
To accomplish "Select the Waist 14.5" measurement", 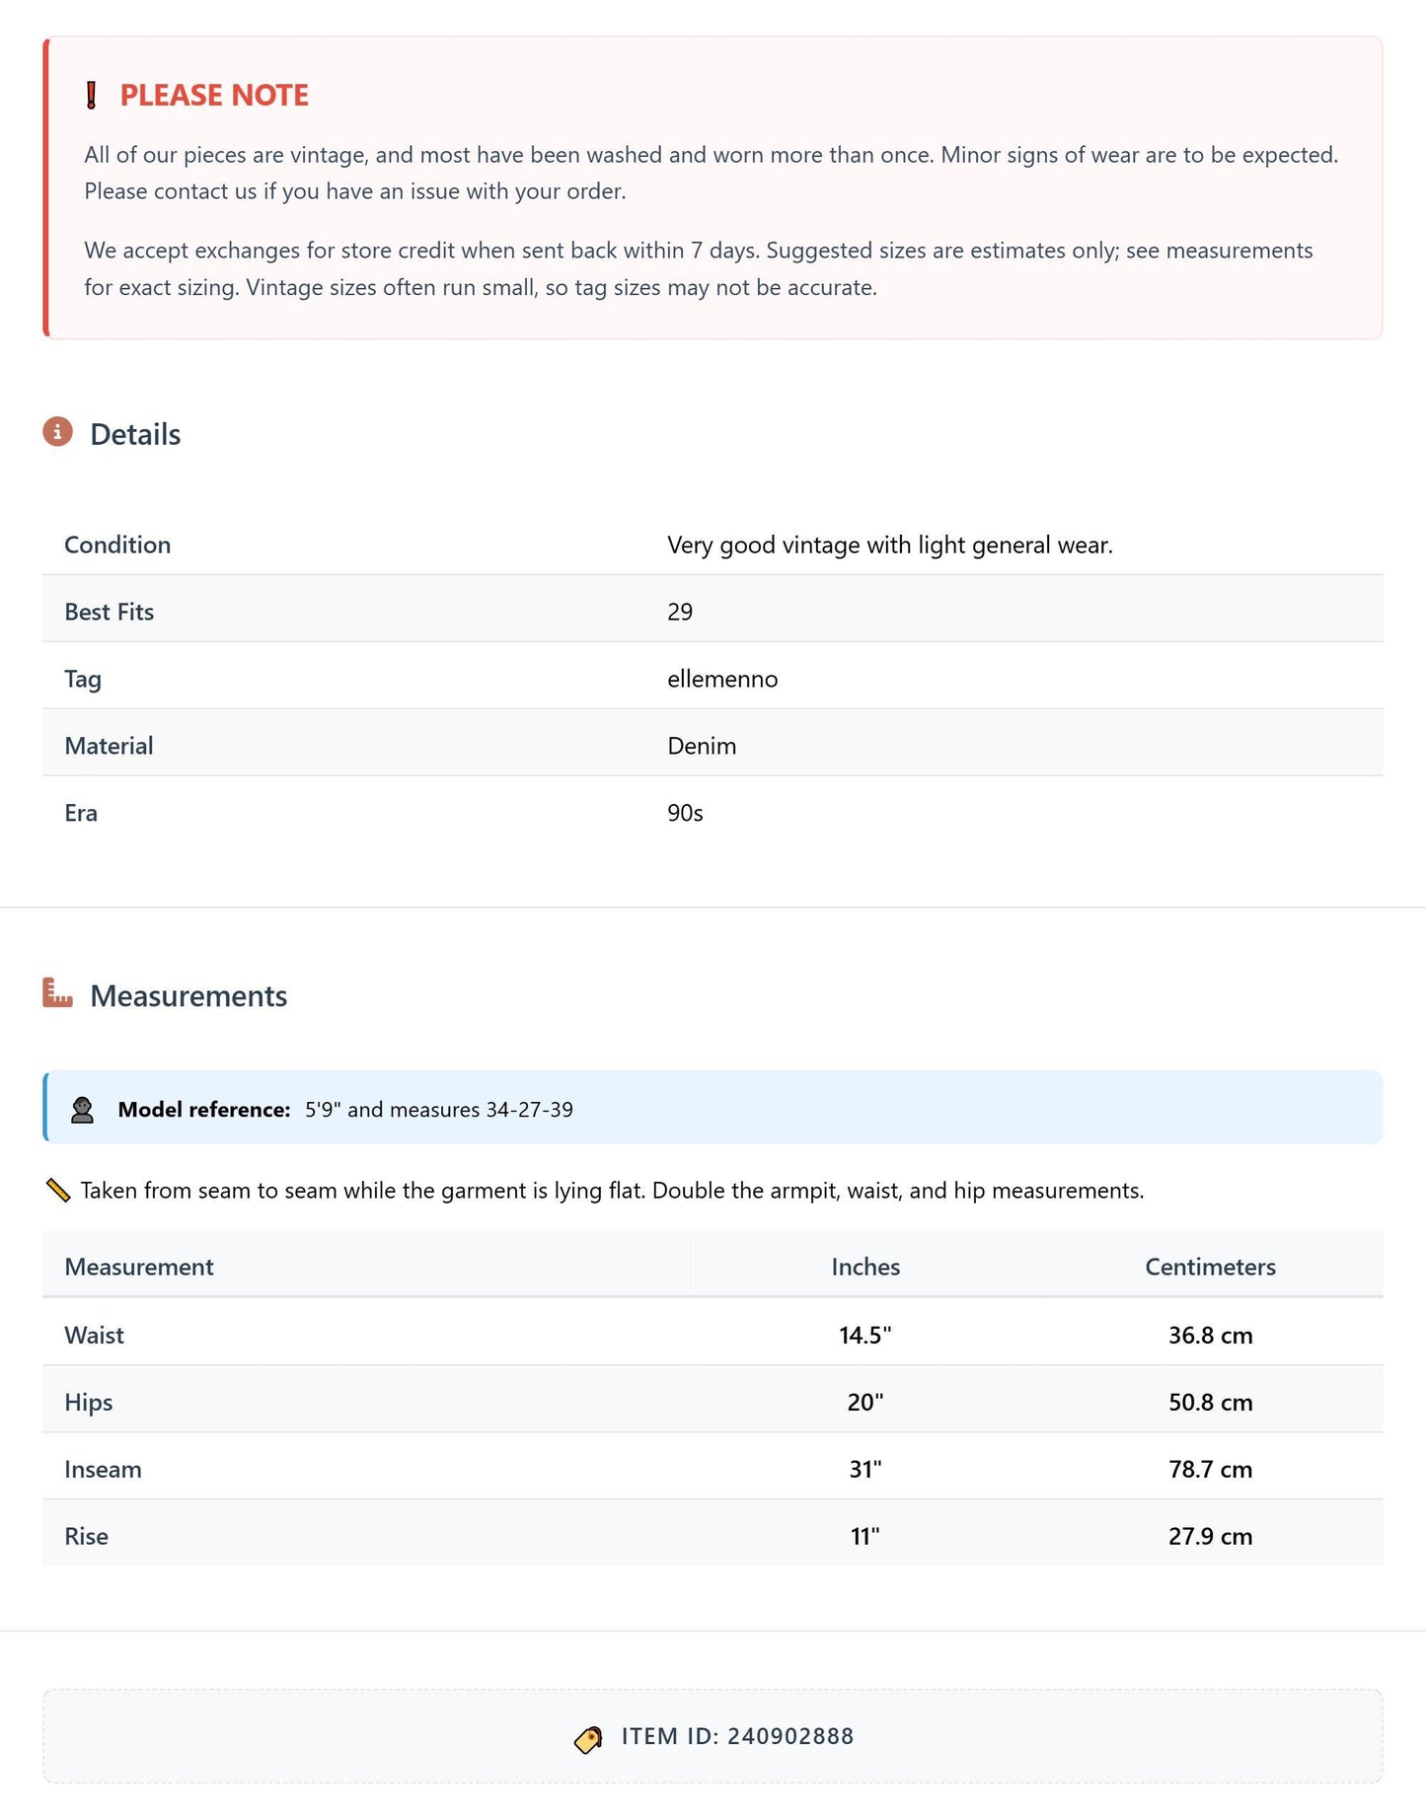I will 865,1335.
